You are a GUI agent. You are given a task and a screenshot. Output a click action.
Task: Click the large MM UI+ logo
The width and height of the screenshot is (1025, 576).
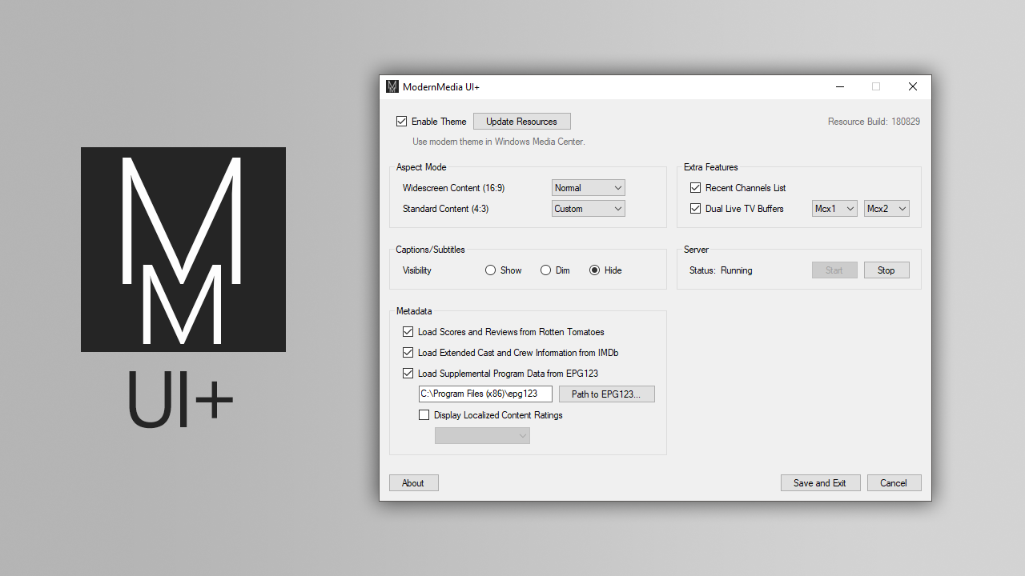coord(183,249)
